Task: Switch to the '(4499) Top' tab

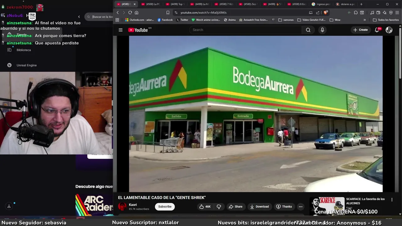Action: click(175, 4)
